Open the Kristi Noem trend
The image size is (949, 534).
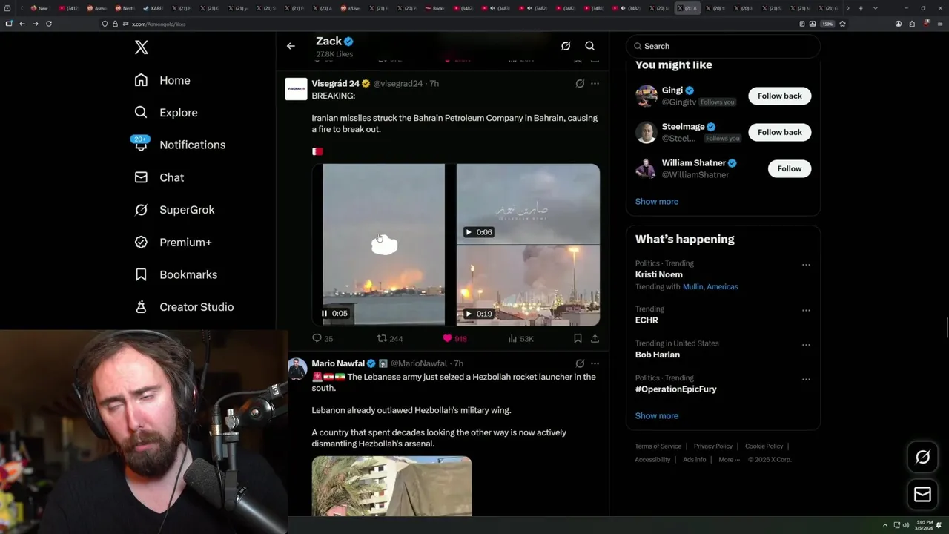[x=659, y=274]
